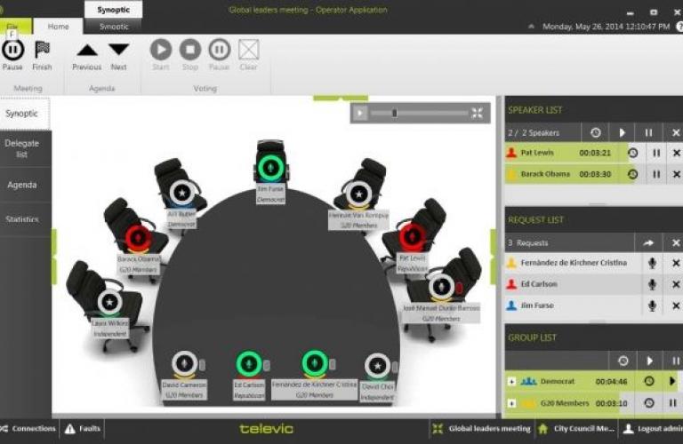Pause the meeting from the ribbon
This screenshot has height=444, width=683.
click(x=12, y=52)
